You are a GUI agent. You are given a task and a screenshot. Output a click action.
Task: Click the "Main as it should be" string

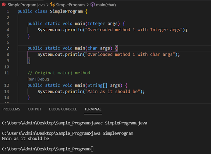[x=113, y=92]
